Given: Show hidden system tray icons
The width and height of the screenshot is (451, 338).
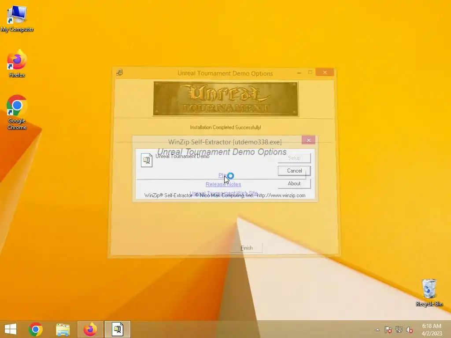Looking at the screenshot, I should coord(377,330).
